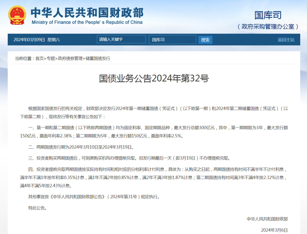This screenshot has width=307, height=234.
Task: Click the paragraph starting with 根据国家国债发行
Action: (154, 112)
